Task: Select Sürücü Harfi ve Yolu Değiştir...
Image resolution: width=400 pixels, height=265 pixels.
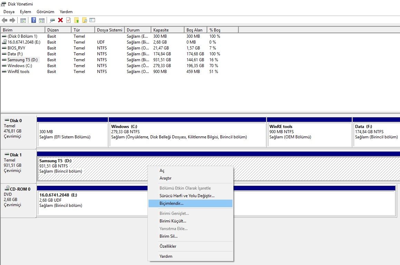Action: 190,196
